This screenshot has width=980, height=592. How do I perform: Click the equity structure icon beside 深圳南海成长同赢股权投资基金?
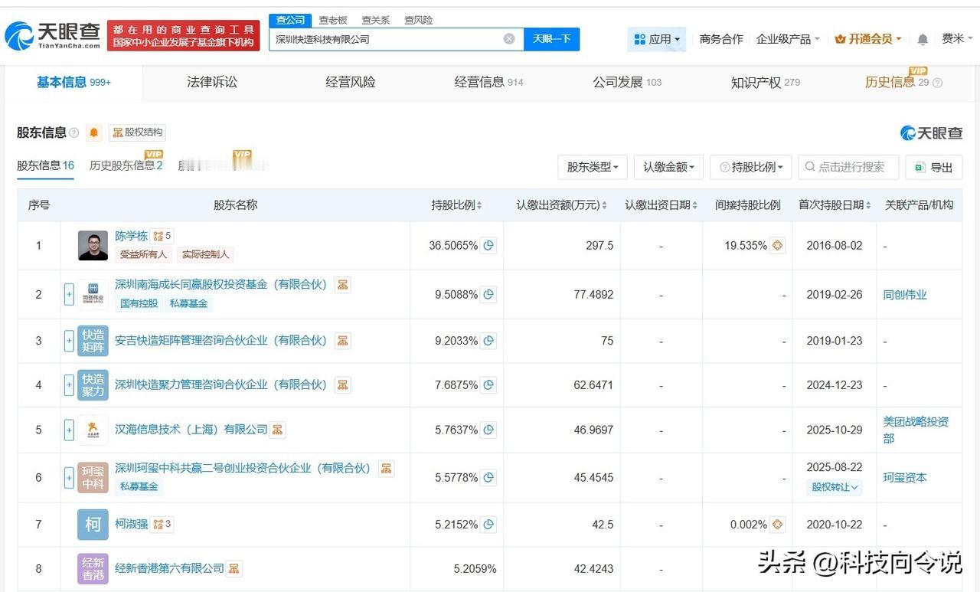click(x=343, y=285)
